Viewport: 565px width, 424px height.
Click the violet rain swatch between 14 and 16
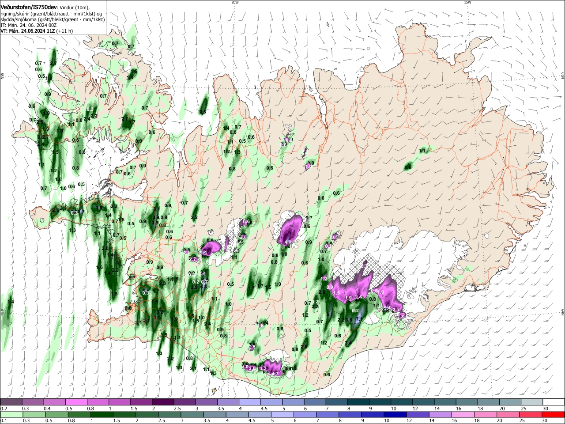pos(440,414)
